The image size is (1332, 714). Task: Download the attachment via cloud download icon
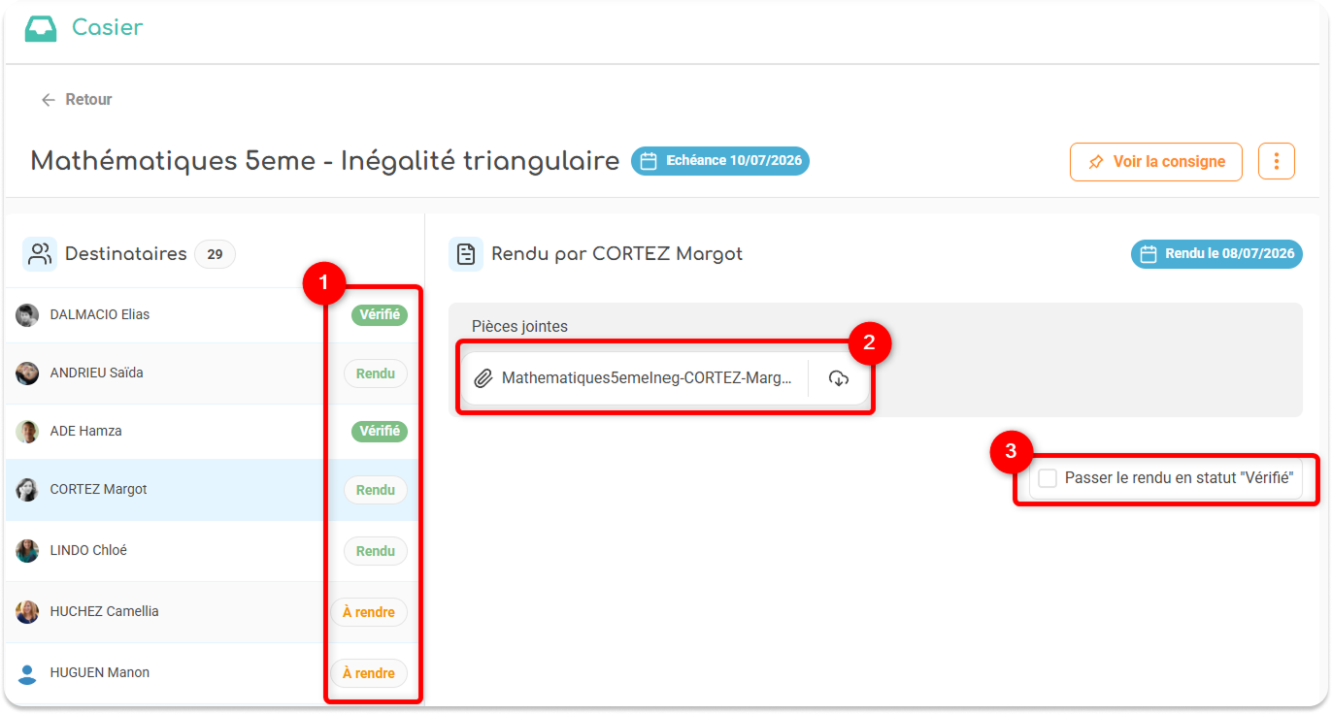[839, 378]
